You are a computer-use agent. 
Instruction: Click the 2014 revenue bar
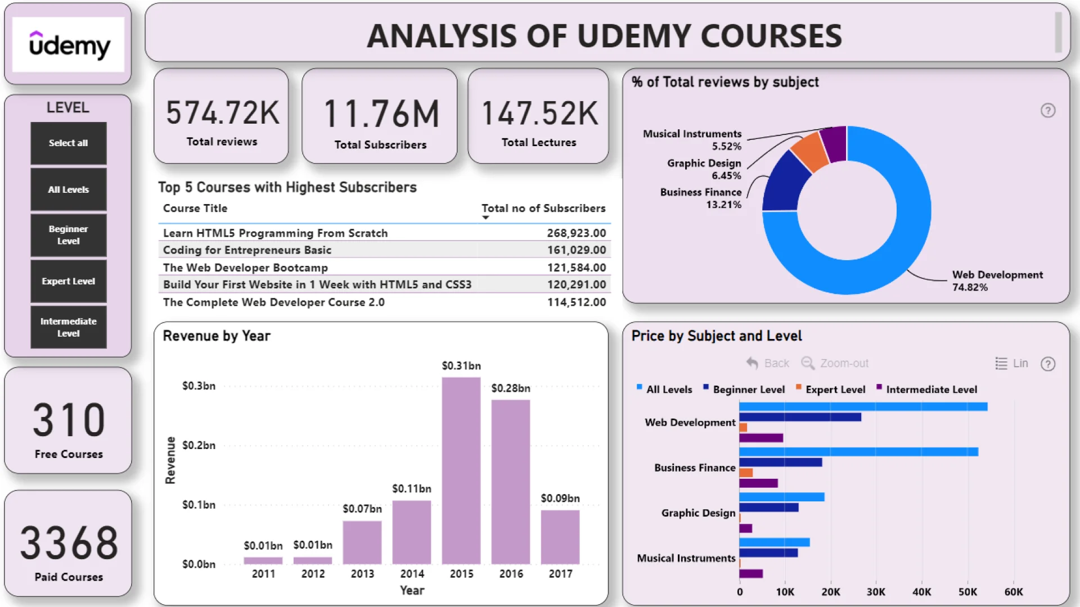tap(412, 532)
